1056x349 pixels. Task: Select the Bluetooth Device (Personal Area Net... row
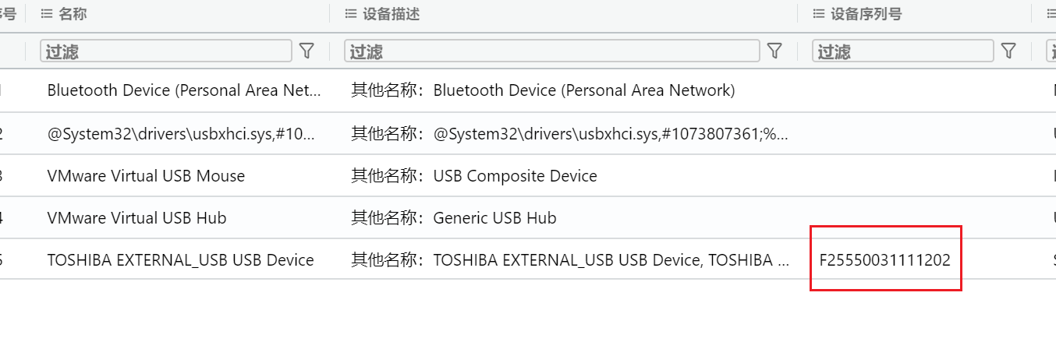coord(528,90)
